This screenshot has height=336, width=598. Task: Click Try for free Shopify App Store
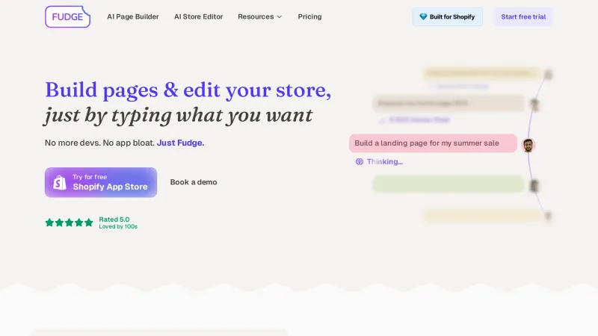click(x=101, y=182)
